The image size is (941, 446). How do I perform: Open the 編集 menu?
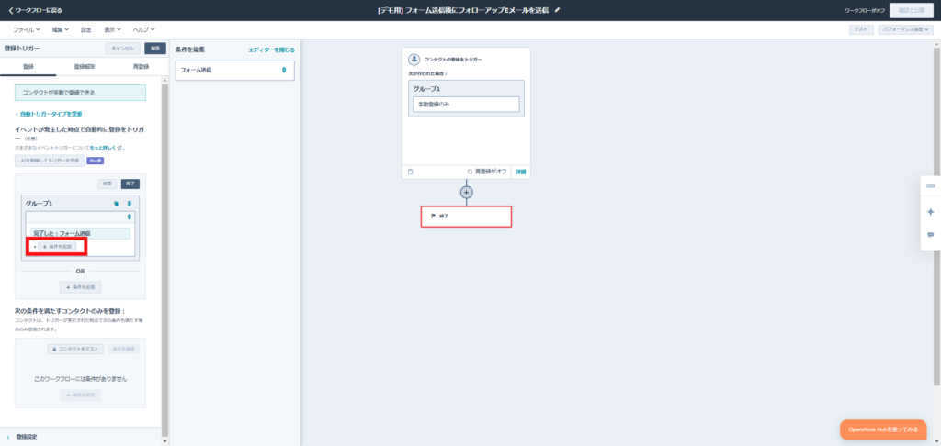[x=60, y=29]
